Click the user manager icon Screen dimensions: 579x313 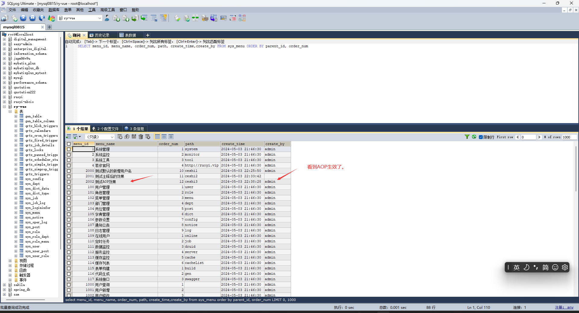coord(107,18)
